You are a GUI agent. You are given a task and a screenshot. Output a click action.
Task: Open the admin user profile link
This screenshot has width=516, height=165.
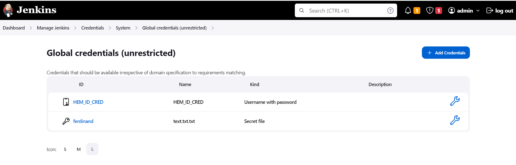465,10
